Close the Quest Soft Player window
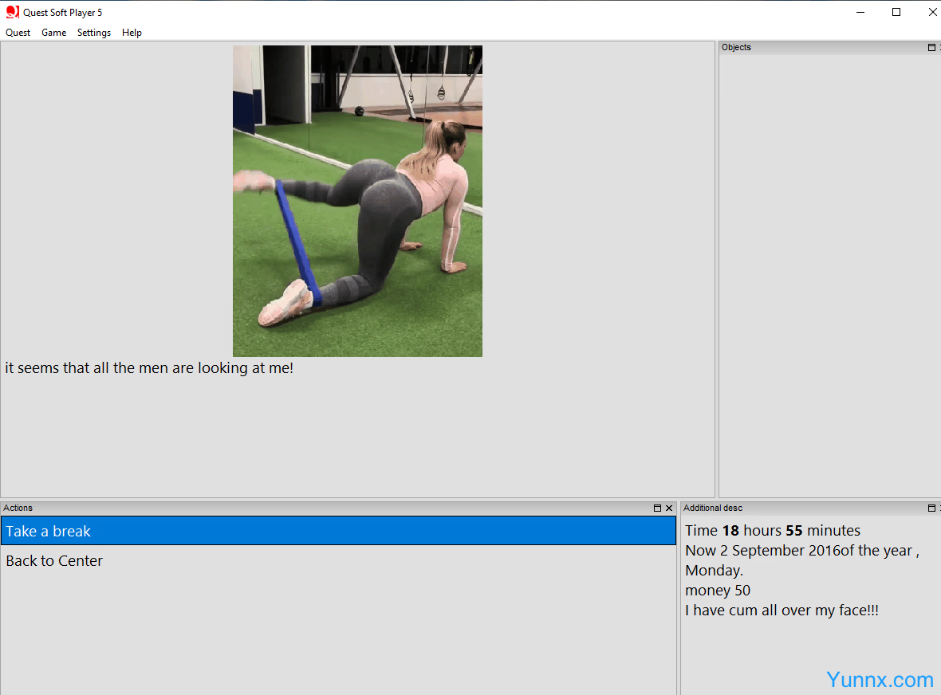Screen dimensions: 941x695 (932, 12)
